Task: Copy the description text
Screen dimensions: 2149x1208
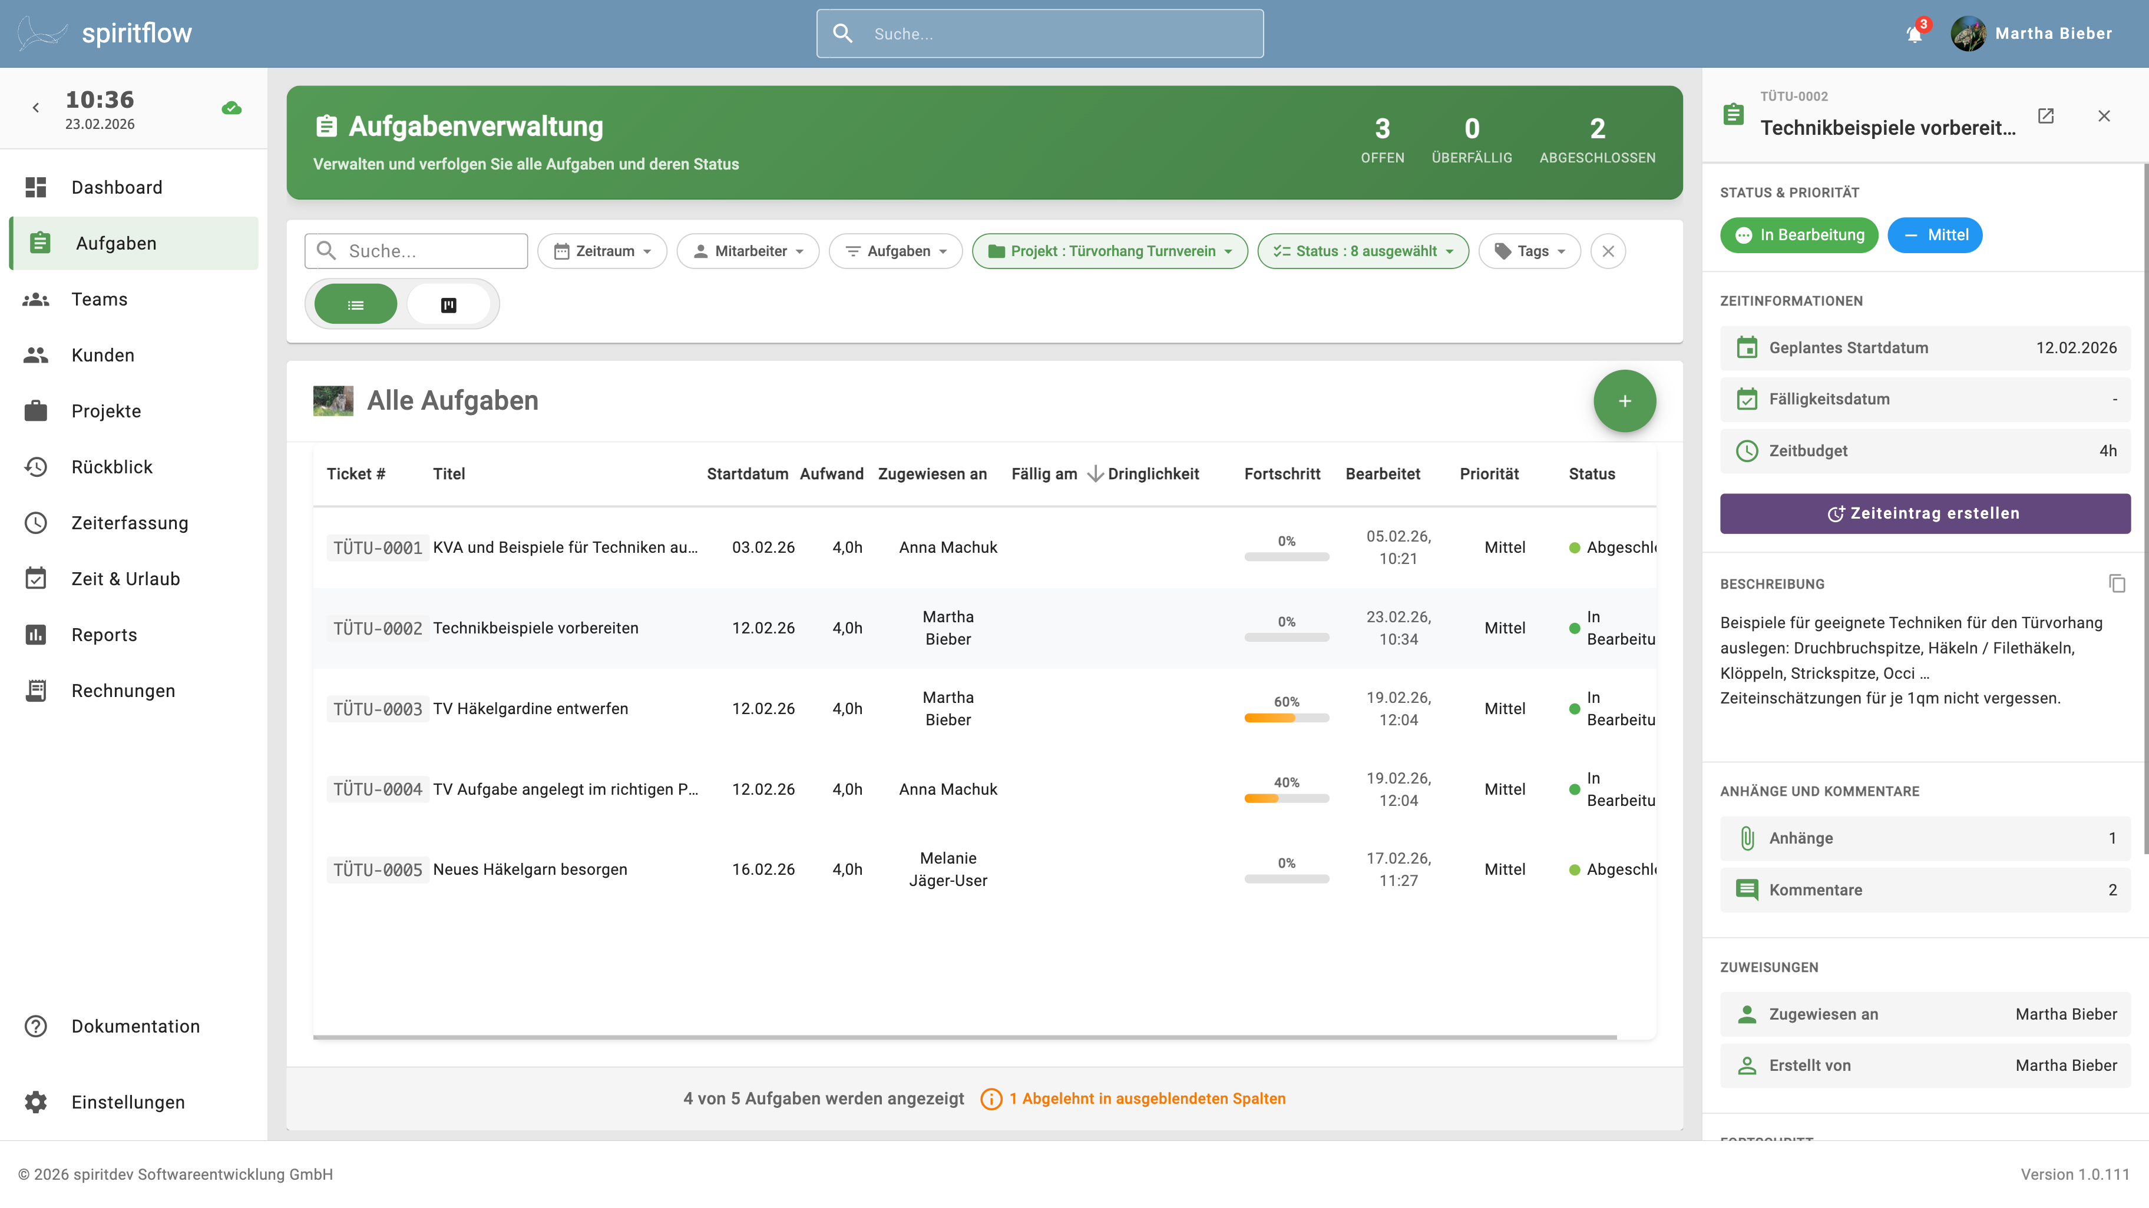Action: [2117, 583]
